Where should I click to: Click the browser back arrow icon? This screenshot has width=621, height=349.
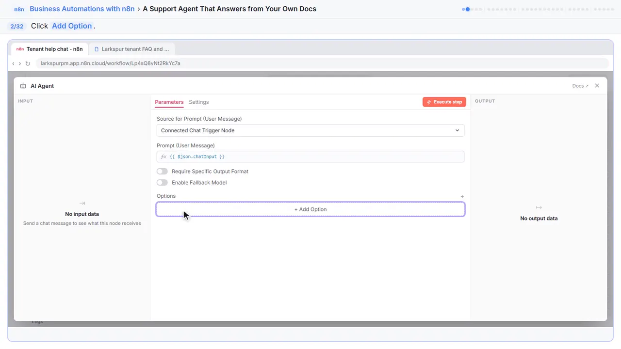(13, 63)
